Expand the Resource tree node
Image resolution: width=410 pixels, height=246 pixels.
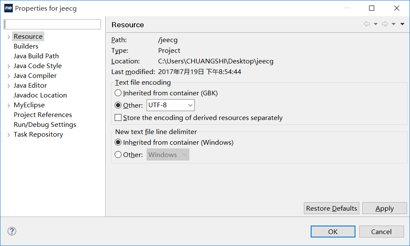click(9, 37)
